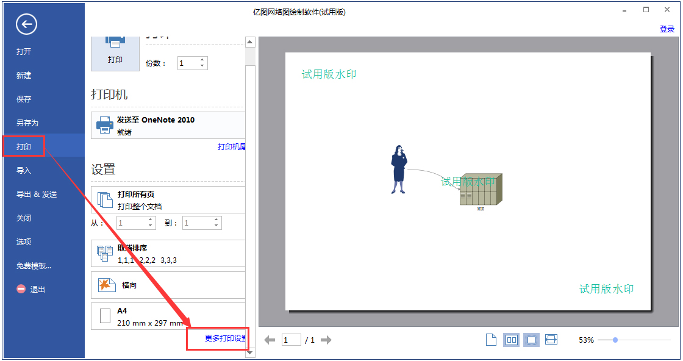Click the page number input field
Viewport: 683px width, 361px height.
[291, 340]
